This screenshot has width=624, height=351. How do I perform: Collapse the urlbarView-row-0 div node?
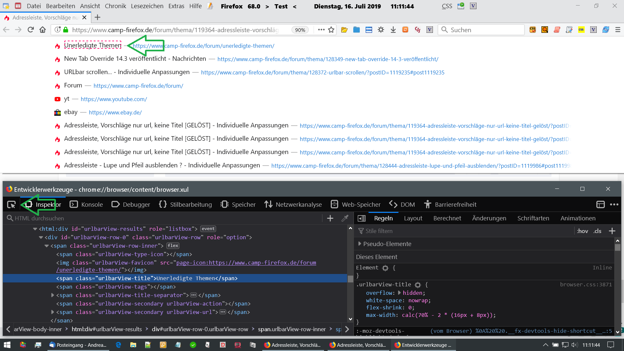coord(41,238)
